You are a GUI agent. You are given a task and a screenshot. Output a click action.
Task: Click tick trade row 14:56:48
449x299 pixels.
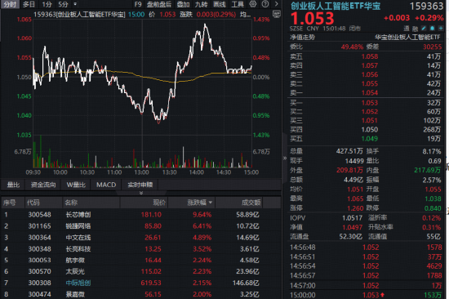click(366, 247)
